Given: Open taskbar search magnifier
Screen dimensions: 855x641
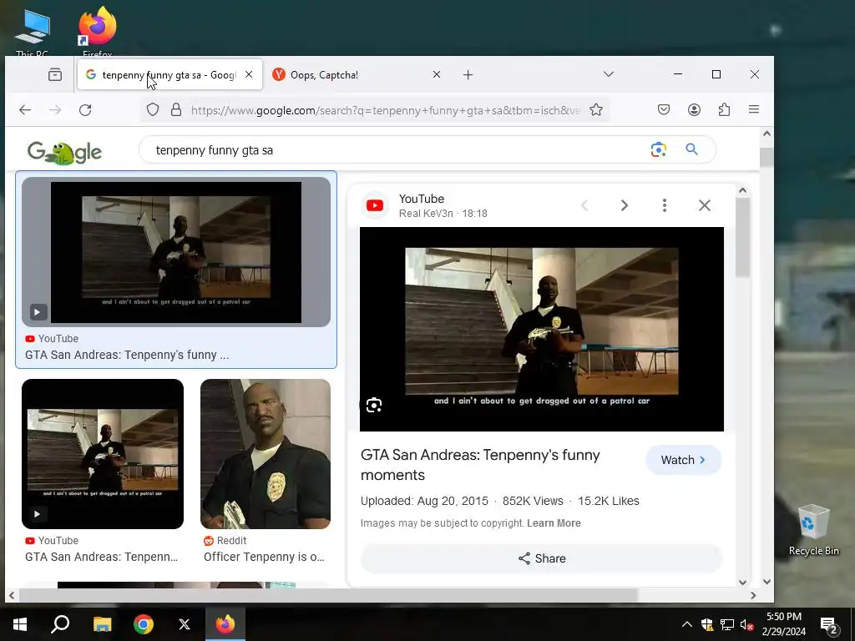Looking at the screenshot, I should click(60, 624).
